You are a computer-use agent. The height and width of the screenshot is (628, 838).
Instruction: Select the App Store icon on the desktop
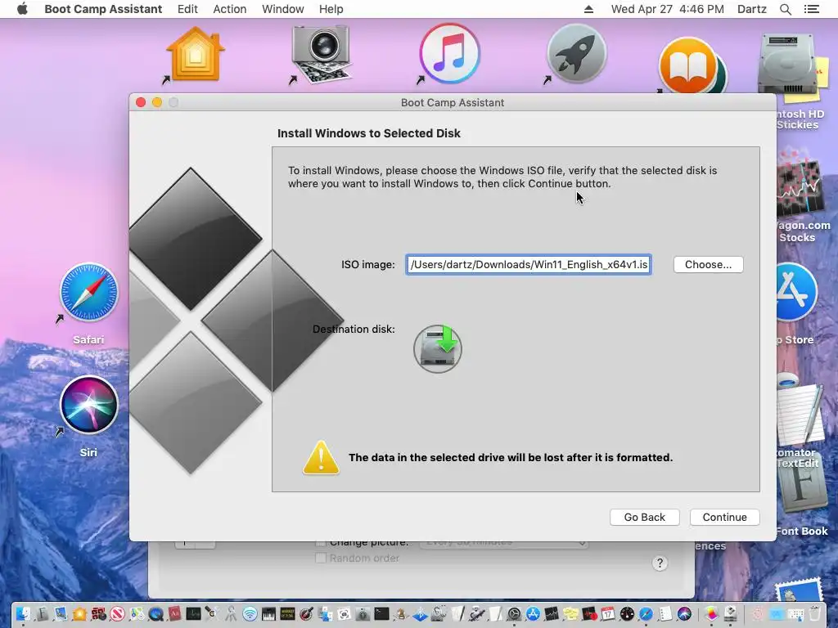pos(796,292)
